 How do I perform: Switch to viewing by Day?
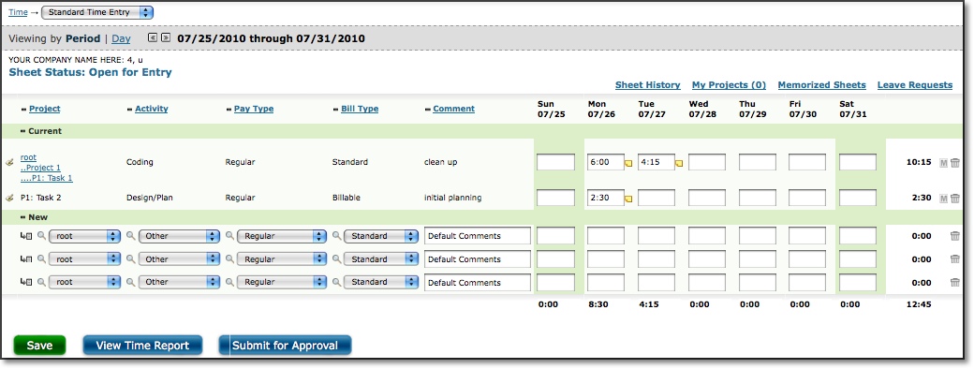click(x=121, y=38)
